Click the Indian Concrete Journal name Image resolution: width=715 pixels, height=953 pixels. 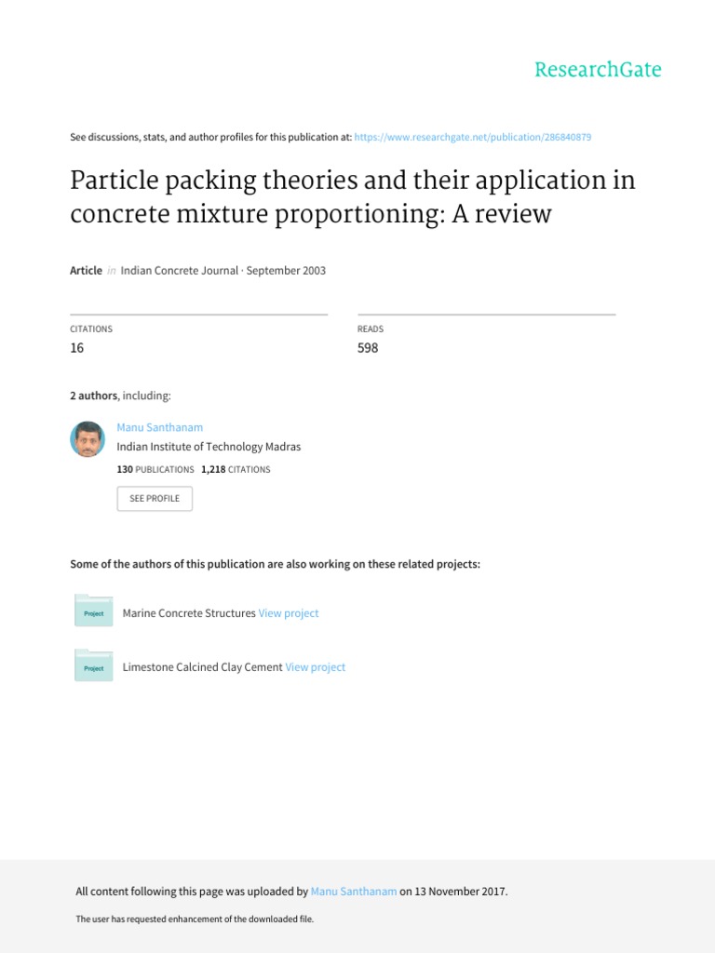click(180, 271)
